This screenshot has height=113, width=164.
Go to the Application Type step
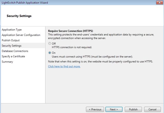(x=12, y=30)
